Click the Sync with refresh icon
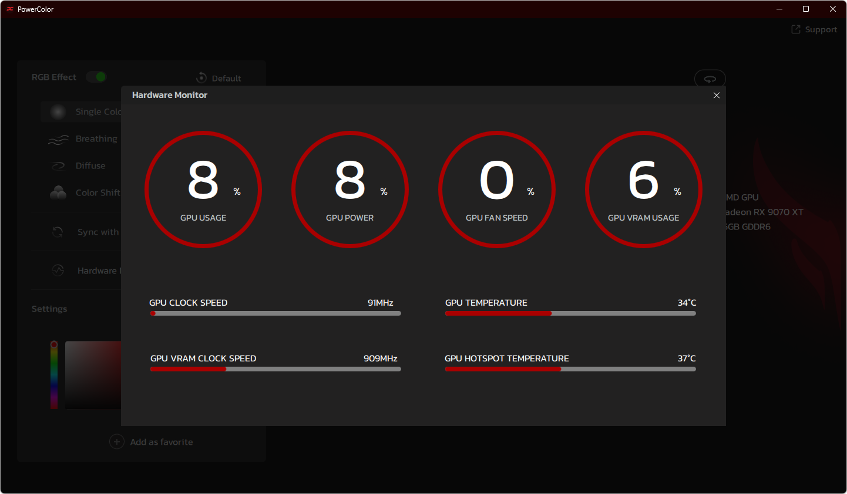 [x=58, y=232]
